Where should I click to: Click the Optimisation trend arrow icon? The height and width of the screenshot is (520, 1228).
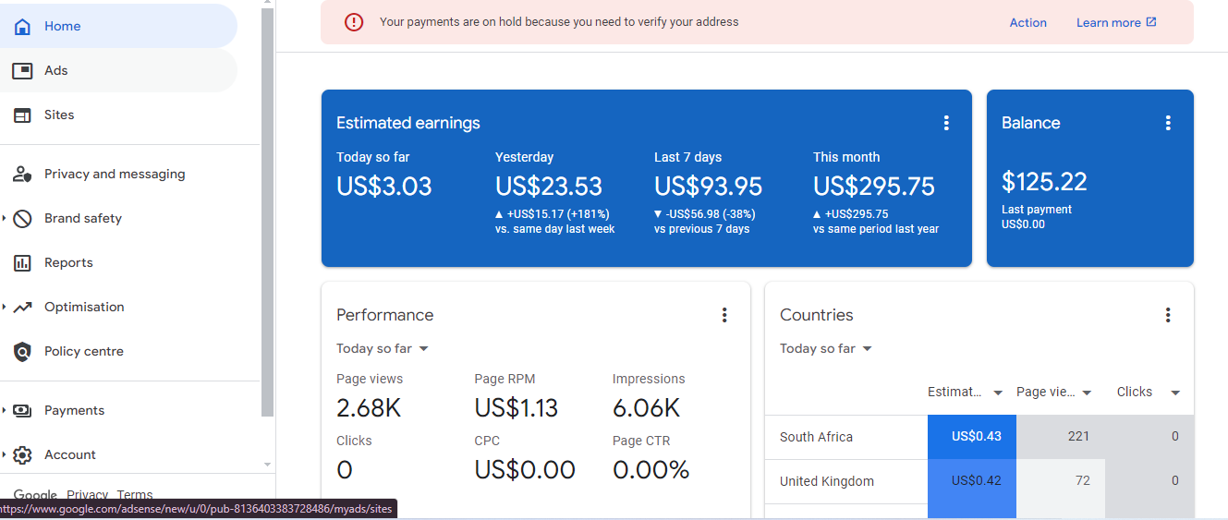(23, 307)
